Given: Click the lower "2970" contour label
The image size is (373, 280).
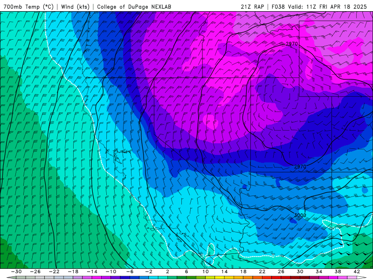Looking at the screenshot, I should [x=300, y=167].
